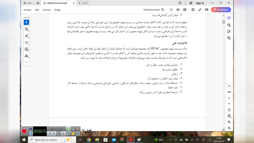Open the All tools panel

[27, 10]
